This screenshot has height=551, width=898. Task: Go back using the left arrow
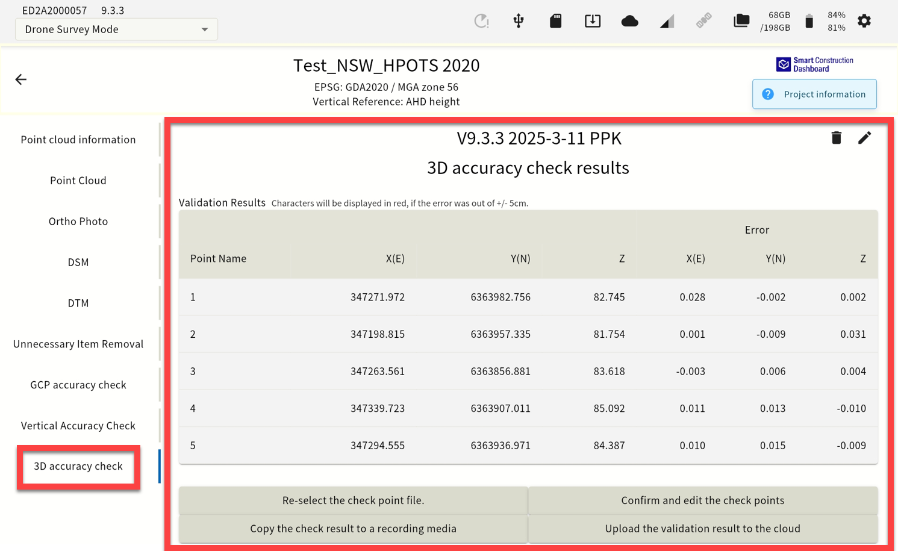21,79
